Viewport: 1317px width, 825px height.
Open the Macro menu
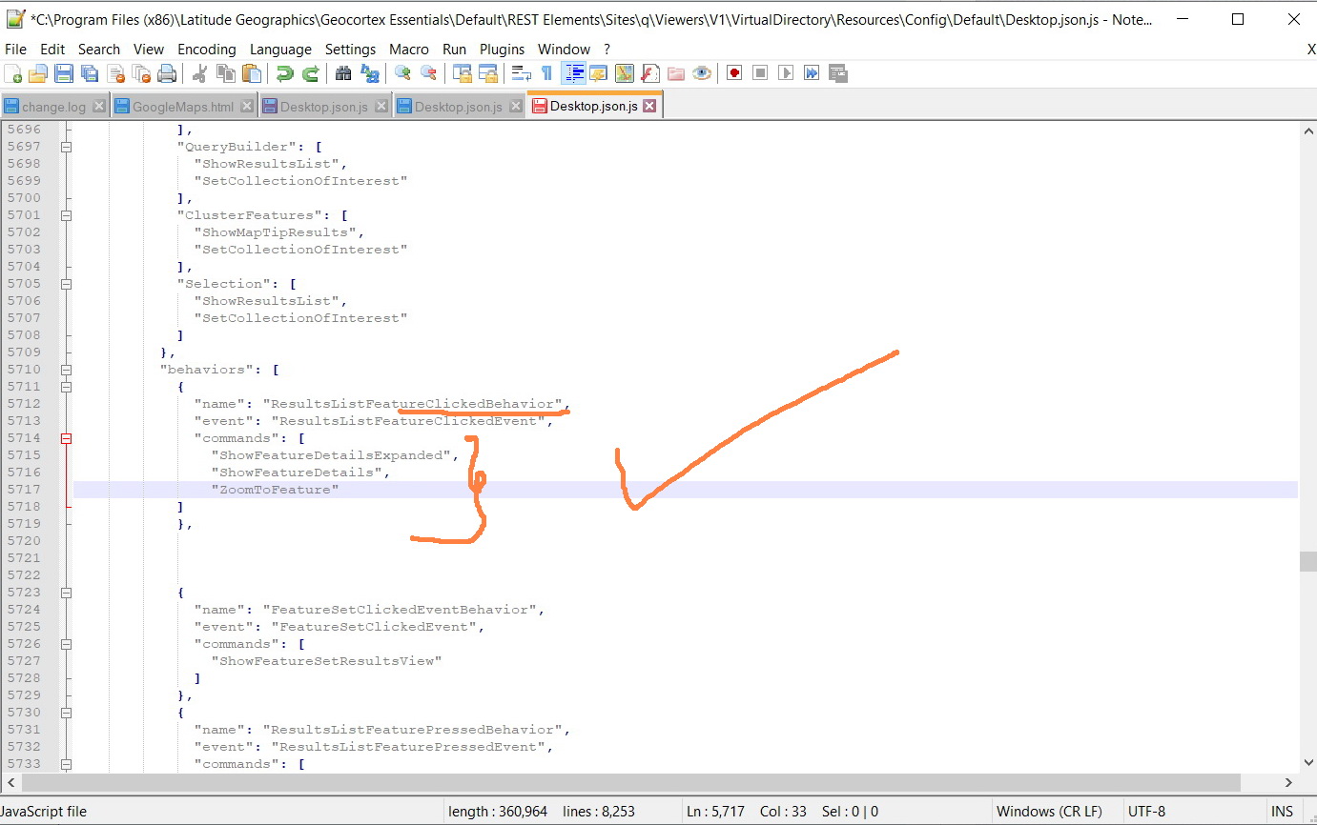point(409,50)
